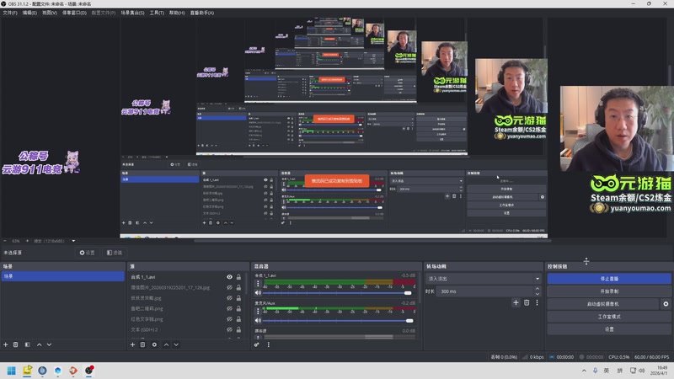
Task: Click the 设置 properties button in source toolbar
Action: (88, 253)
